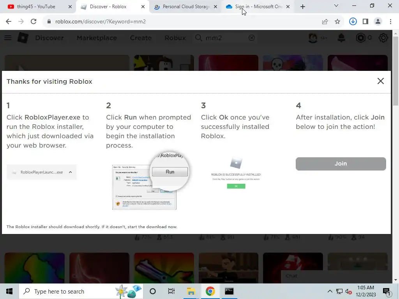
Task: Open Windows Start menu
Action: coord(9,291)
